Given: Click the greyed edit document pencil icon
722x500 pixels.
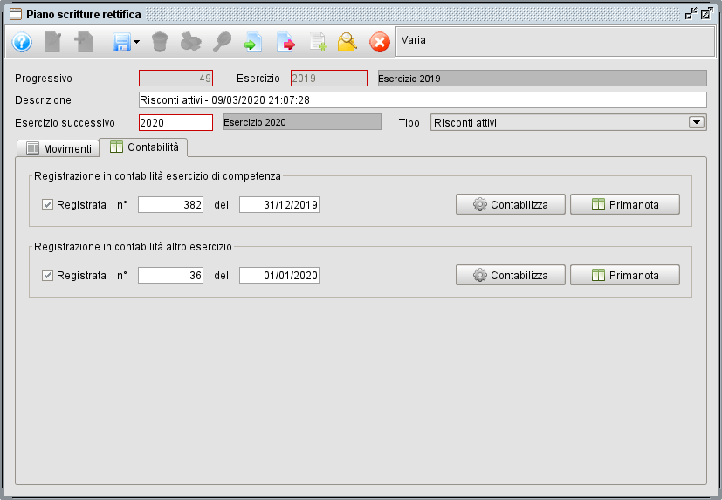Looking at the screenshot, I should pyautogui.click(x=52, y=43).
